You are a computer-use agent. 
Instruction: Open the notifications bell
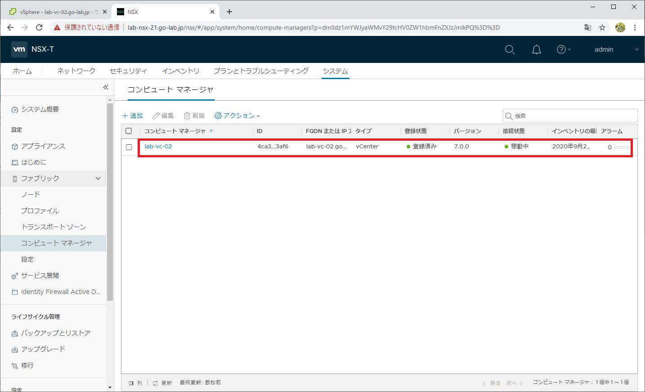(536, 49)
